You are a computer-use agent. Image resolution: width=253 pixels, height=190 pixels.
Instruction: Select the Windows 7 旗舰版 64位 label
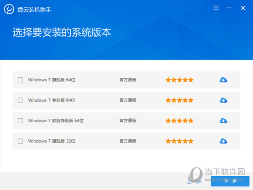(52, 80)
